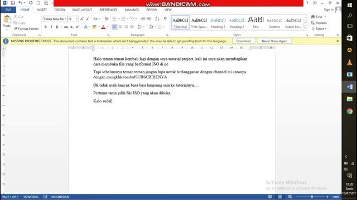Open the font name dropdown

[66, 19]
